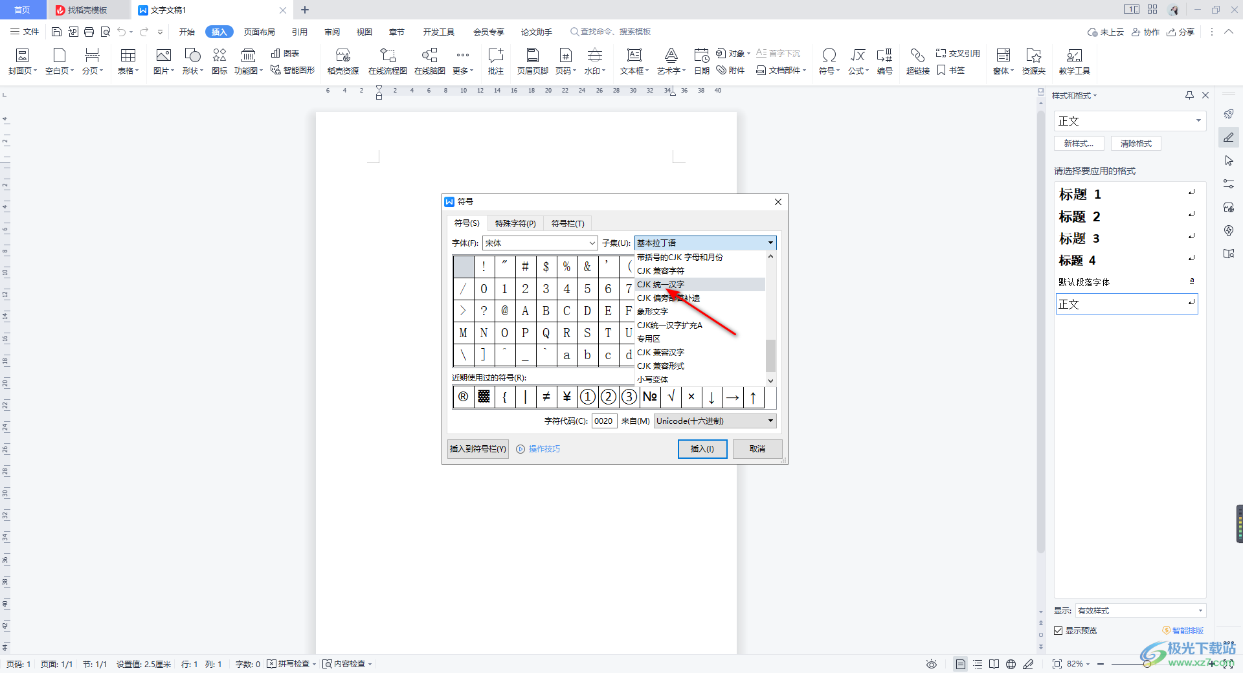
Task: Open the online flowchart tool
Action: tap(388, 61)
